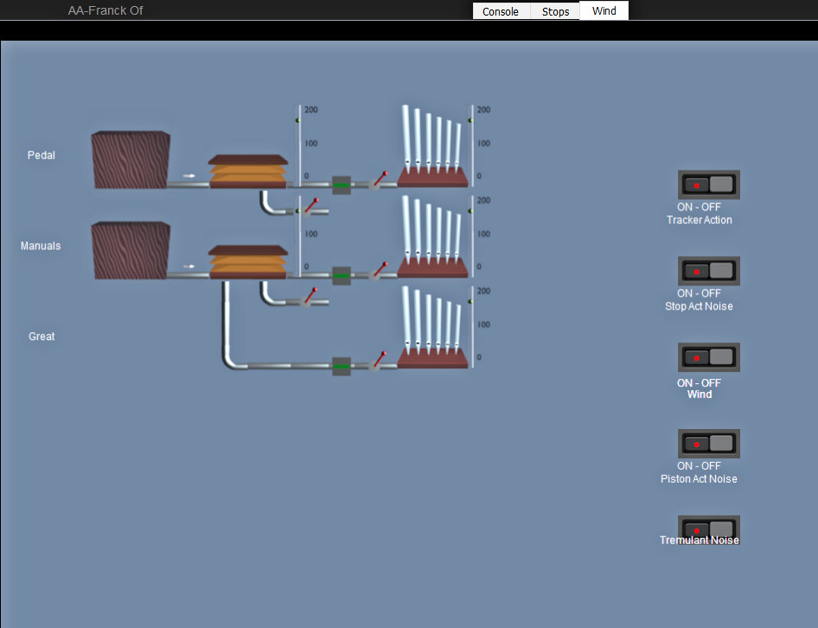The image size is (818, 628).
Task: Select the Wind tab
Action: click(604, 11)
